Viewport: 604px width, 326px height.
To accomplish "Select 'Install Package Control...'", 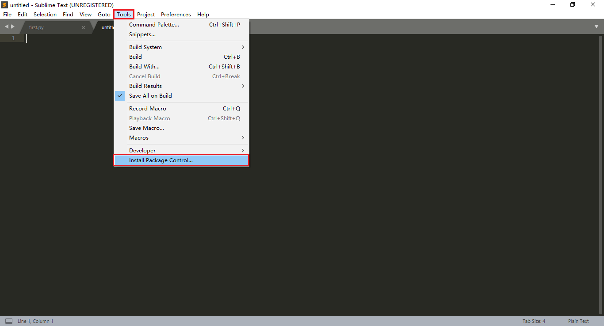I will click(x=161, y=160).
